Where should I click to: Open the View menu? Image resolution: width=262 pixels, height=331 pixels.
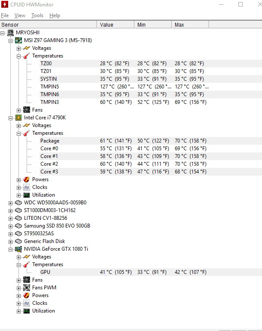(20, 15)
